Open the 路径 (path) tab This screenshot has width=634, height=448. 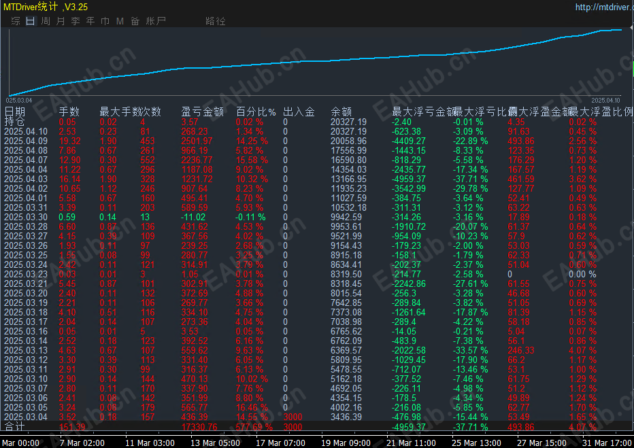(216, 21)
